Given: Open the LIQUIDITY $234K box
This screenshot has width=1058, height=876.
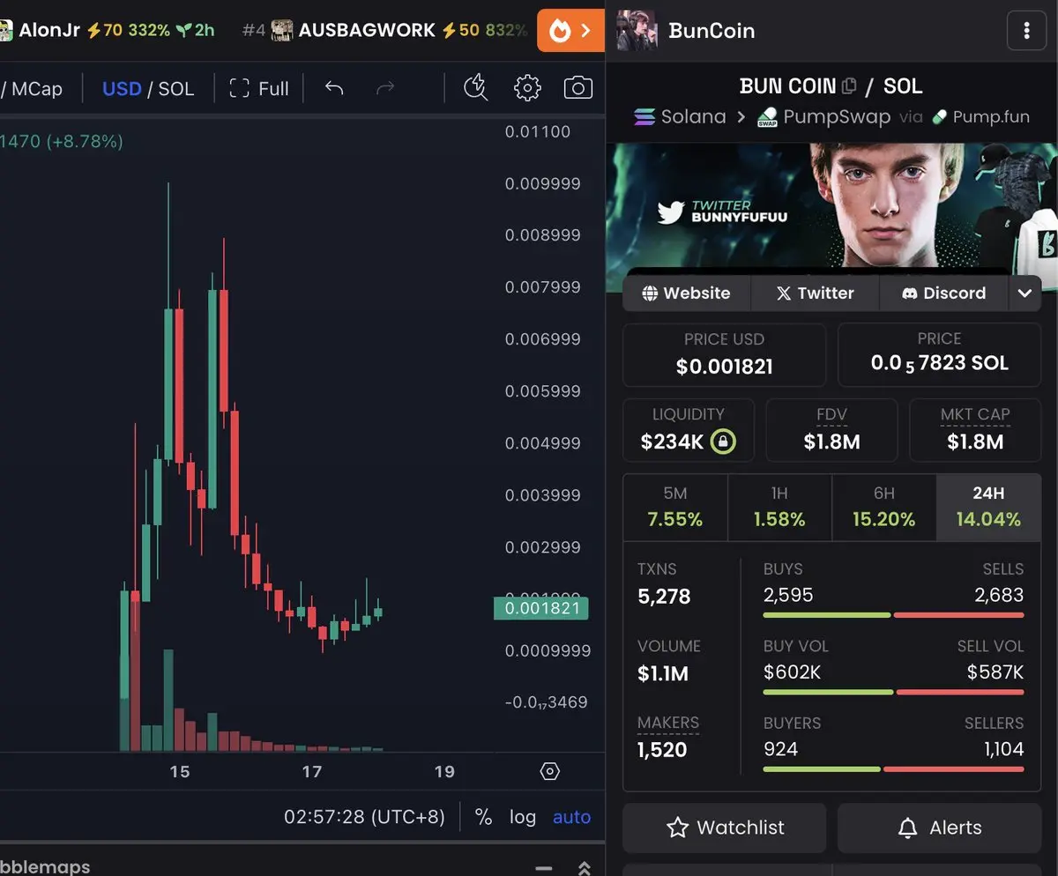Looking at the screenshot, I should coord(689,430).
